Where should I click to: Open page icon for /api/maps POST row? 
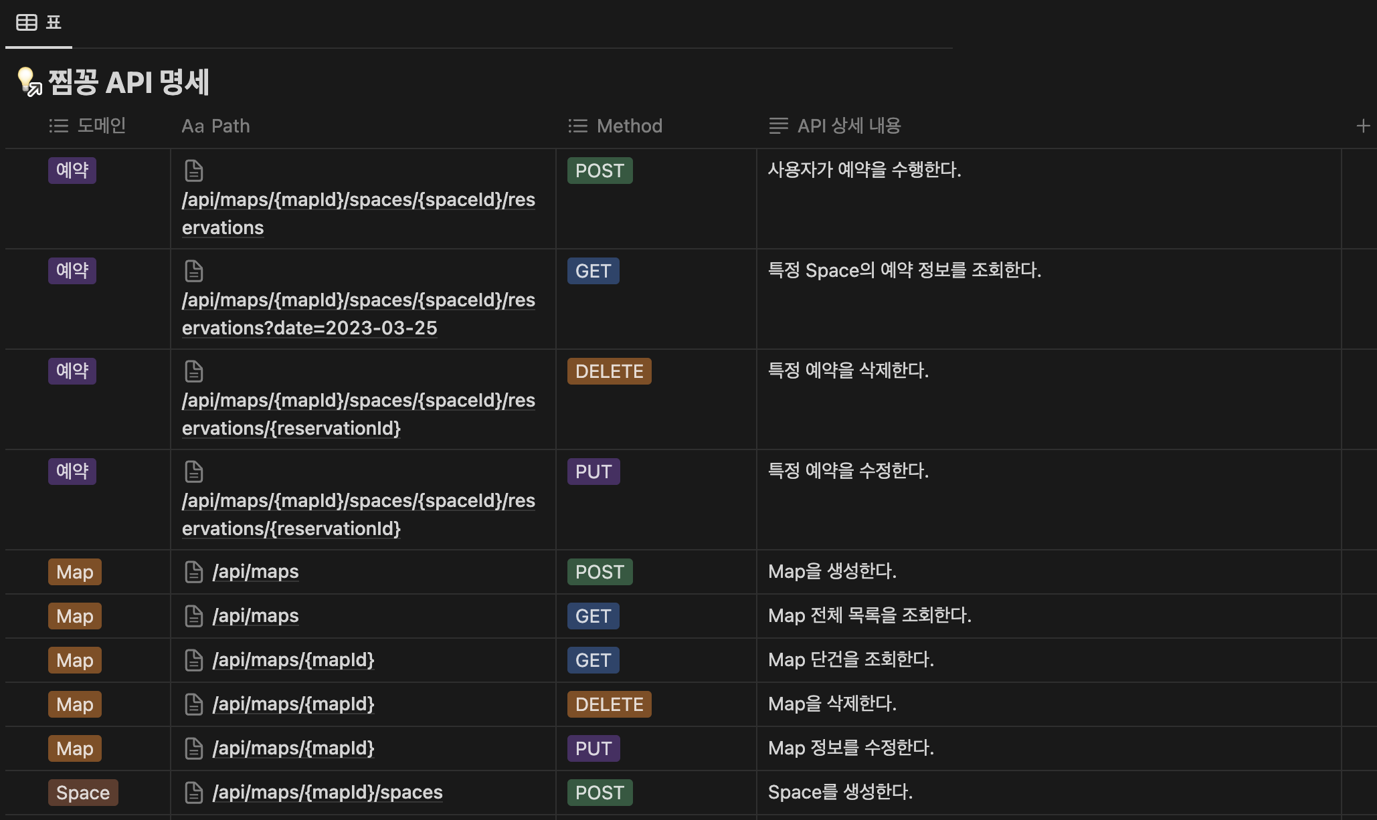[x=194, y=572]
